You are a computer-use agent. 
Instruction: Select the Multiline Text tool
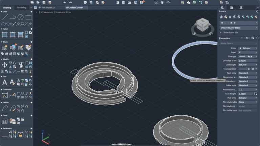pos(4,82)
